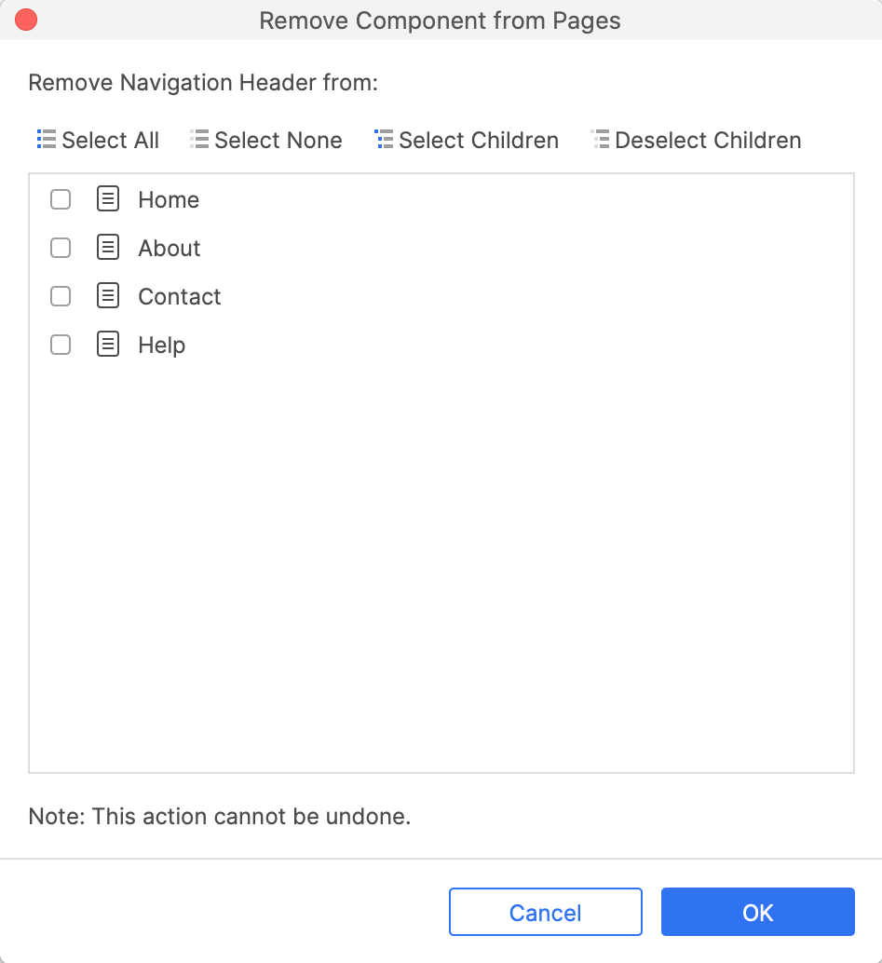Tick the About page checkbox
The height and width of the screenshot is (963, 882).
61,248
